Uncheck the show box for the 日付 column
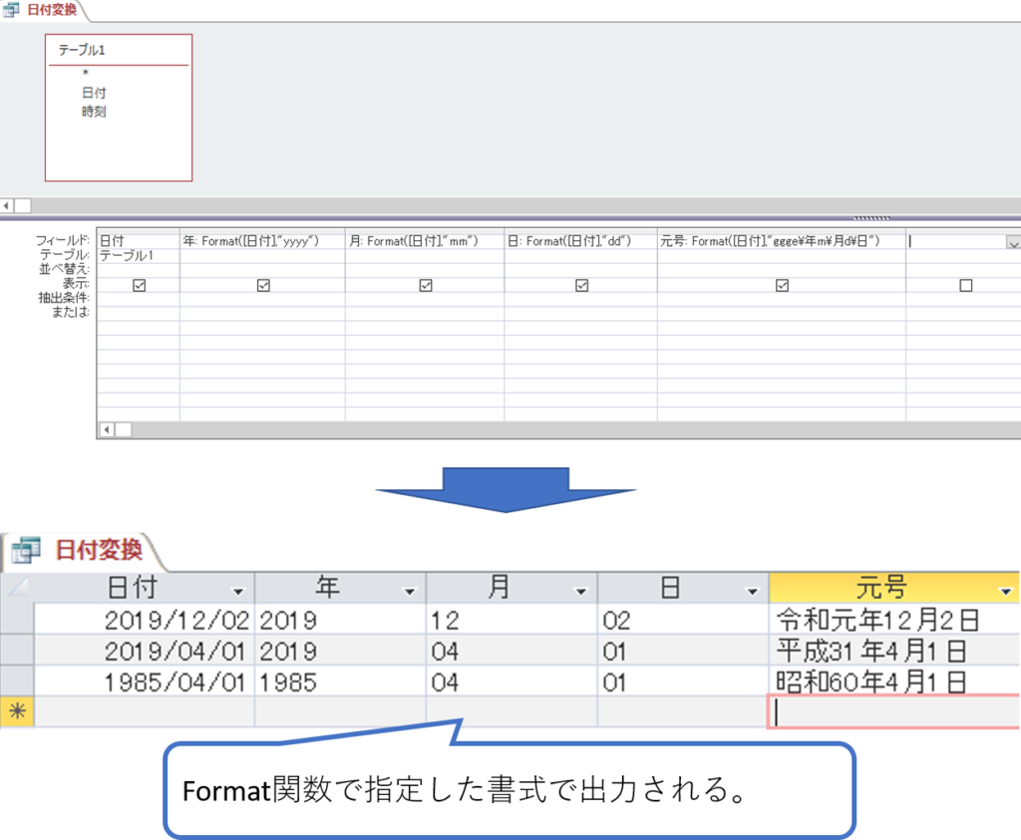This screenshot has height=840, width=1021. pos(139,286)
